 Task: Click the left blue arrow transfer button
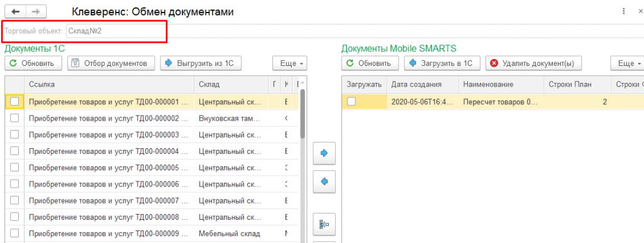point(324,181)
